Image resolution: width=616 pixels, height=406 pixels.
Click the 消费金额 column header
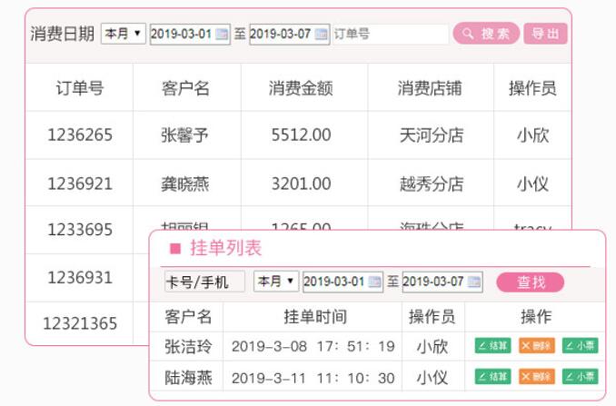pos(301,88)
